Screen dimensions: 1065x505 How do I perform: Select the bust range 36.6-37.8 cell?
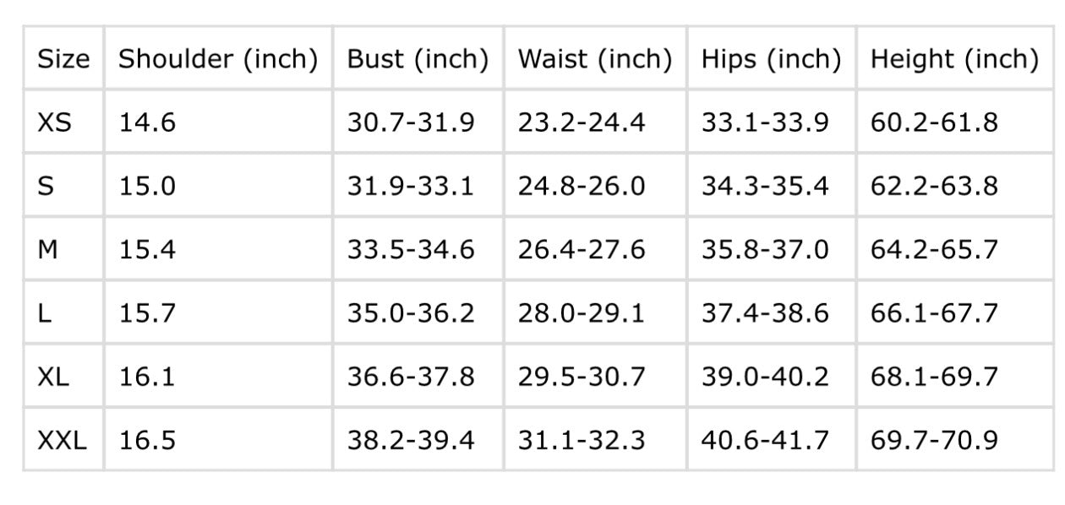point(411,377)
